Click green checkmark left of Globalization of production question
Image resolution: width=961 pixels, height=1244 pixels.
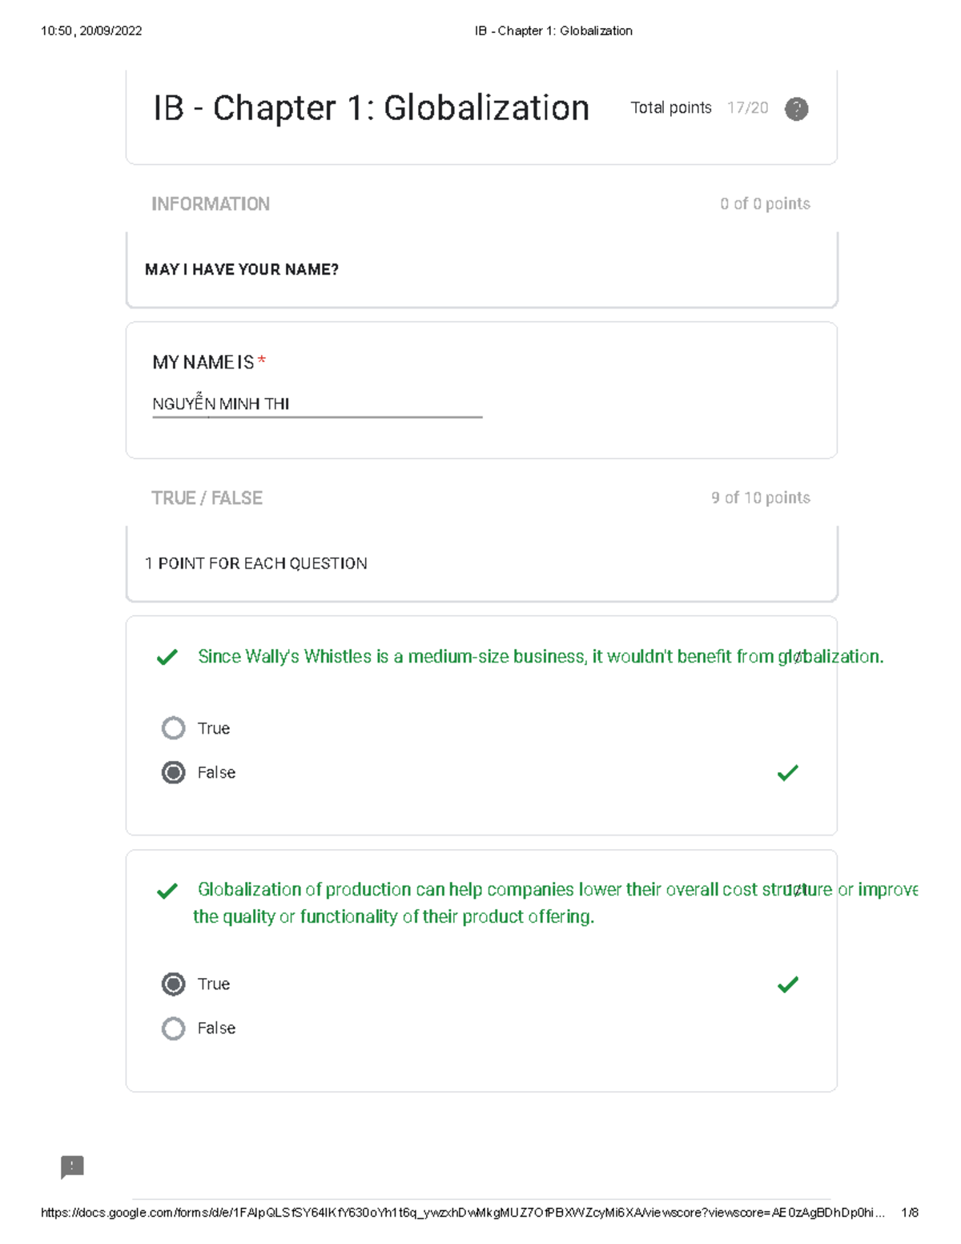167,891
